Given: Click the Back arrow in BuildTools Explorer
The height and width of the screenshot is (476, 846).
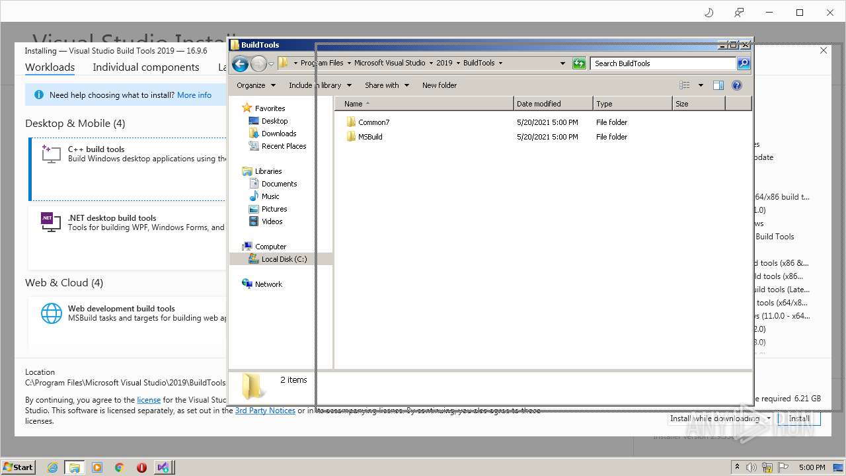Looking at the screenshot, I should pos(240,63).
